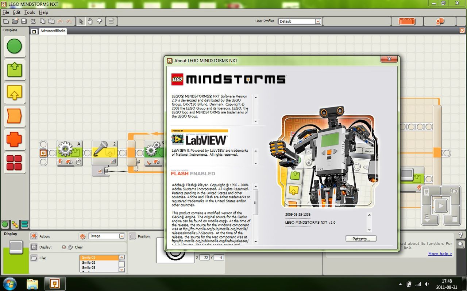Click the Save floppy disk icon
The image size is (467, 291).
point(24,21)
